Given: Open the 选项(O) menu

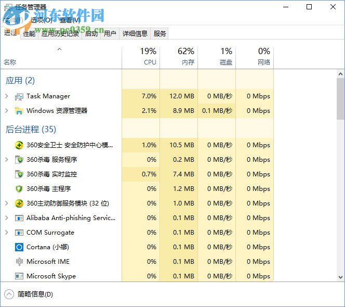Looking at the screenshot, I should pyautogui.click(x=42, y=20).
